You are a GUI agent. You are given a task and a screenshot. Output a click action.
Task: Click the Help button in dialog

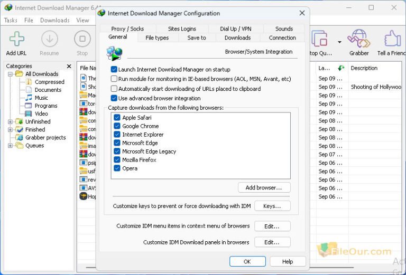[288, 262]
